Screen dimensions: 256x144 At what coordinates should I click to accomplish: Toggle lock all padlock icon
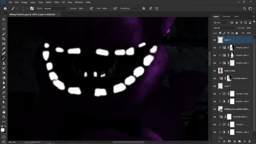237,33
